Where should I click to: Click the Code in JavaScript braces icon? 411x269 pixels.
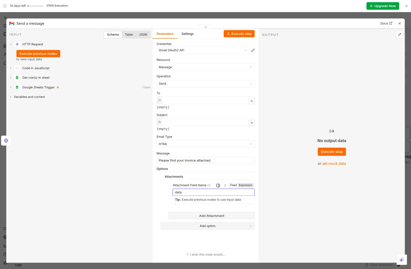pyautogui.click(x=17, y=68)
